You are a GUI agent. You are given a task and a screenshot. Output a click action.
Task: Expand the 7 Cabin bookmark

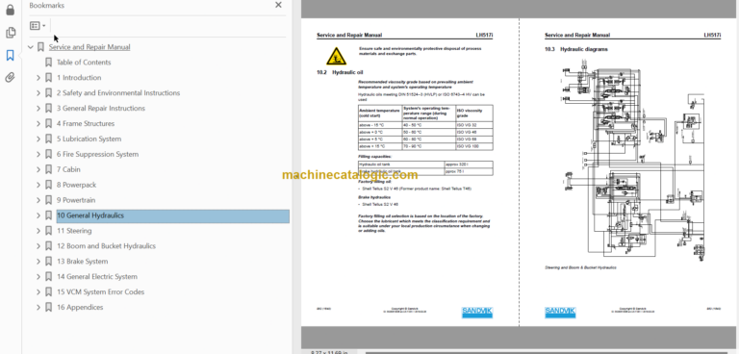[38, 169]
